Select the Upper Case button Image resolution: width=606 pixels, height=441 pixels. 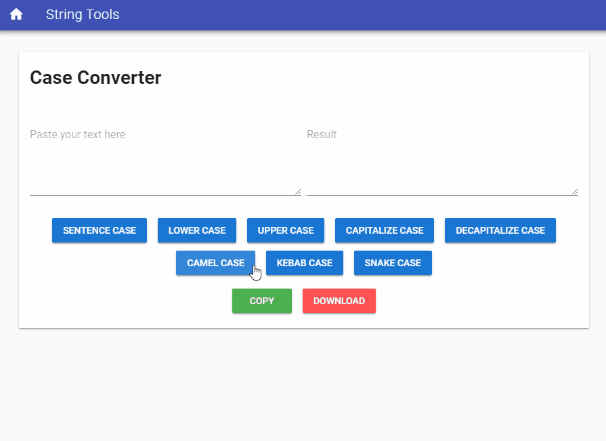tap(286, 230)
